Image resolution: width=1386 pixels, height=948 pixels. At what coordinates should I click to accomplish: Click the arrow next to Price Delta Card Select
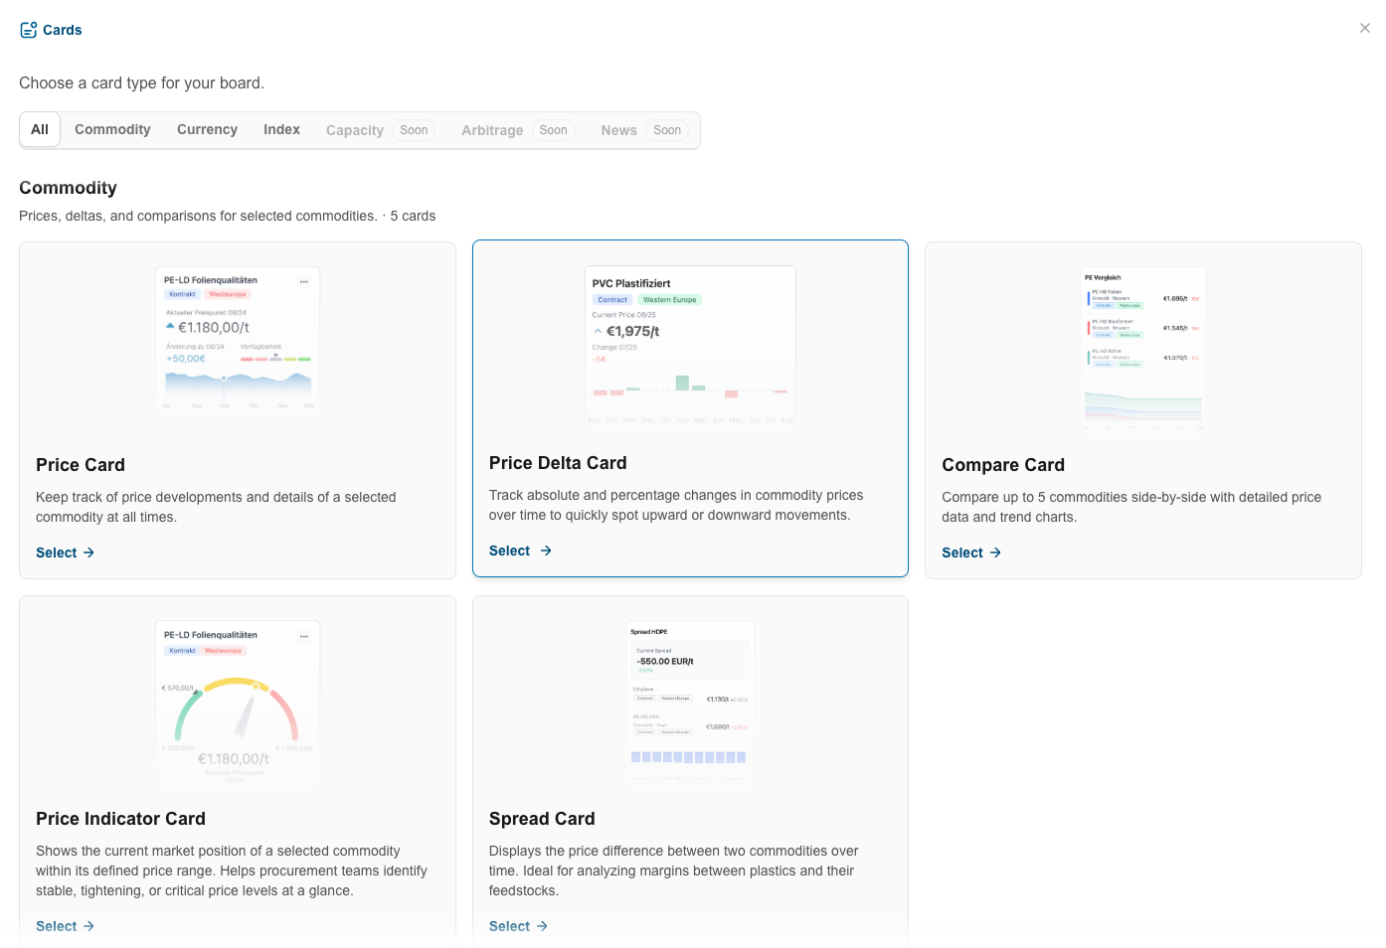tap(546, 551)
